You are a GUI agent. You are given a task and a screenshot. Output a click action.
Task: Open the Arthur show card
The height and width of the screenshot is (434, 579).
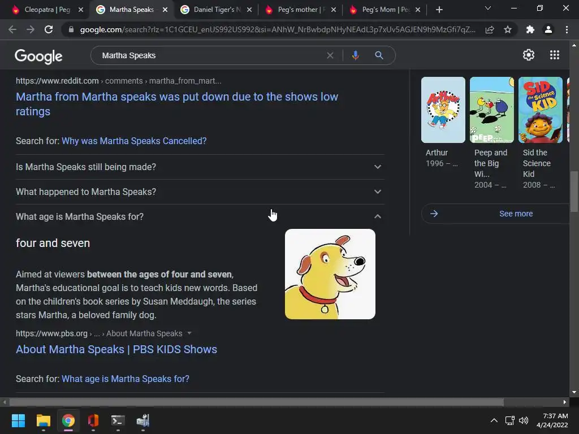(x=443, y=123)
